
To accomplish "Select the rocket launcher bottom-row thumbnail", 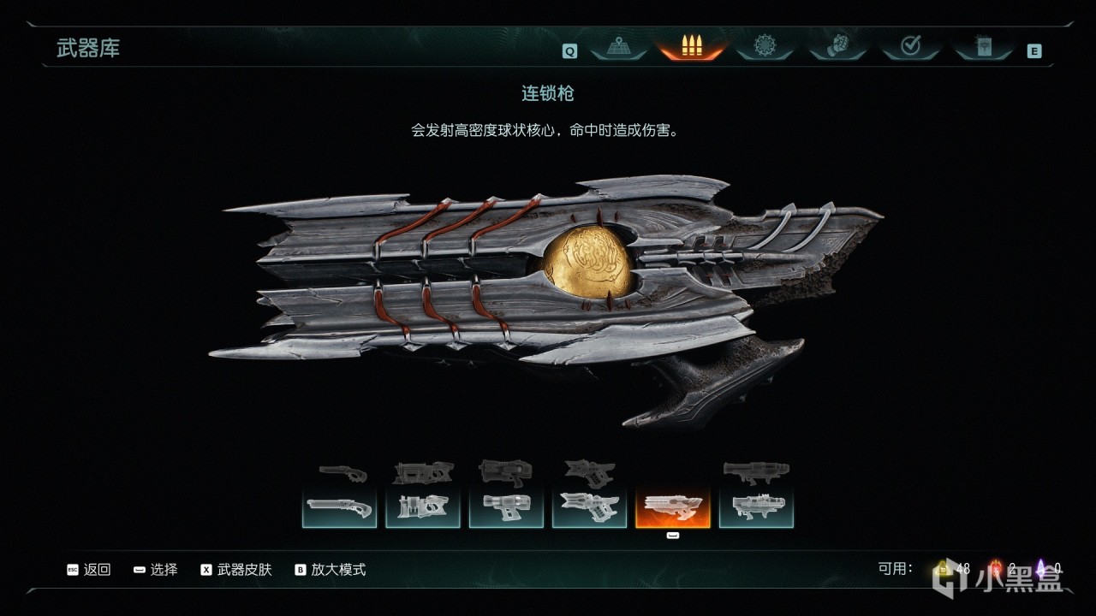I will (756, 508).
